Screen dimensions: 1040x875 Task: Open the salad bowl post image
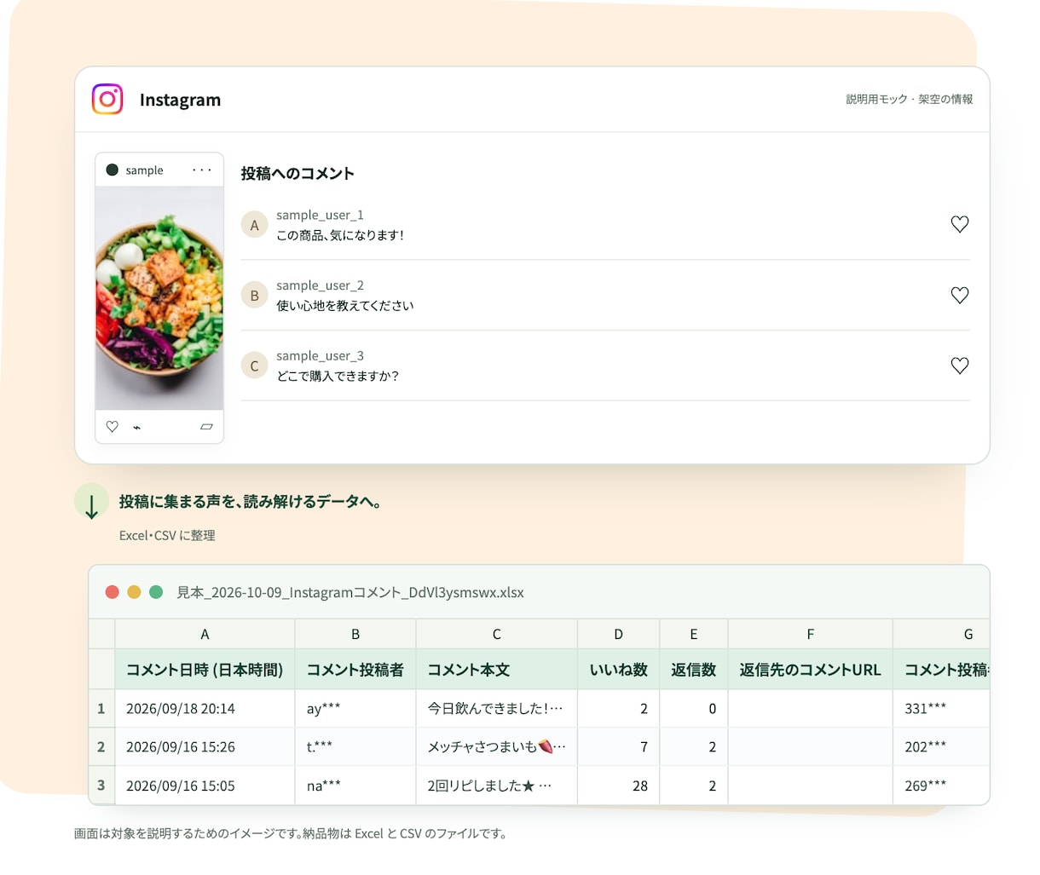tap(159, 298)
